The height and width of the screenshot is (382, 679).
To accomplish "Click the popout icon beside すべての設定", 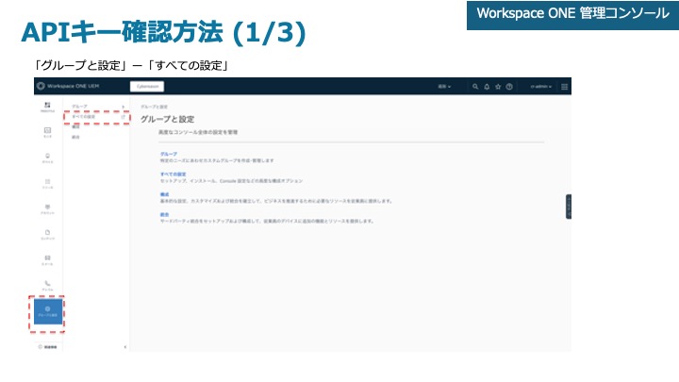I will (x=123, y=117).
